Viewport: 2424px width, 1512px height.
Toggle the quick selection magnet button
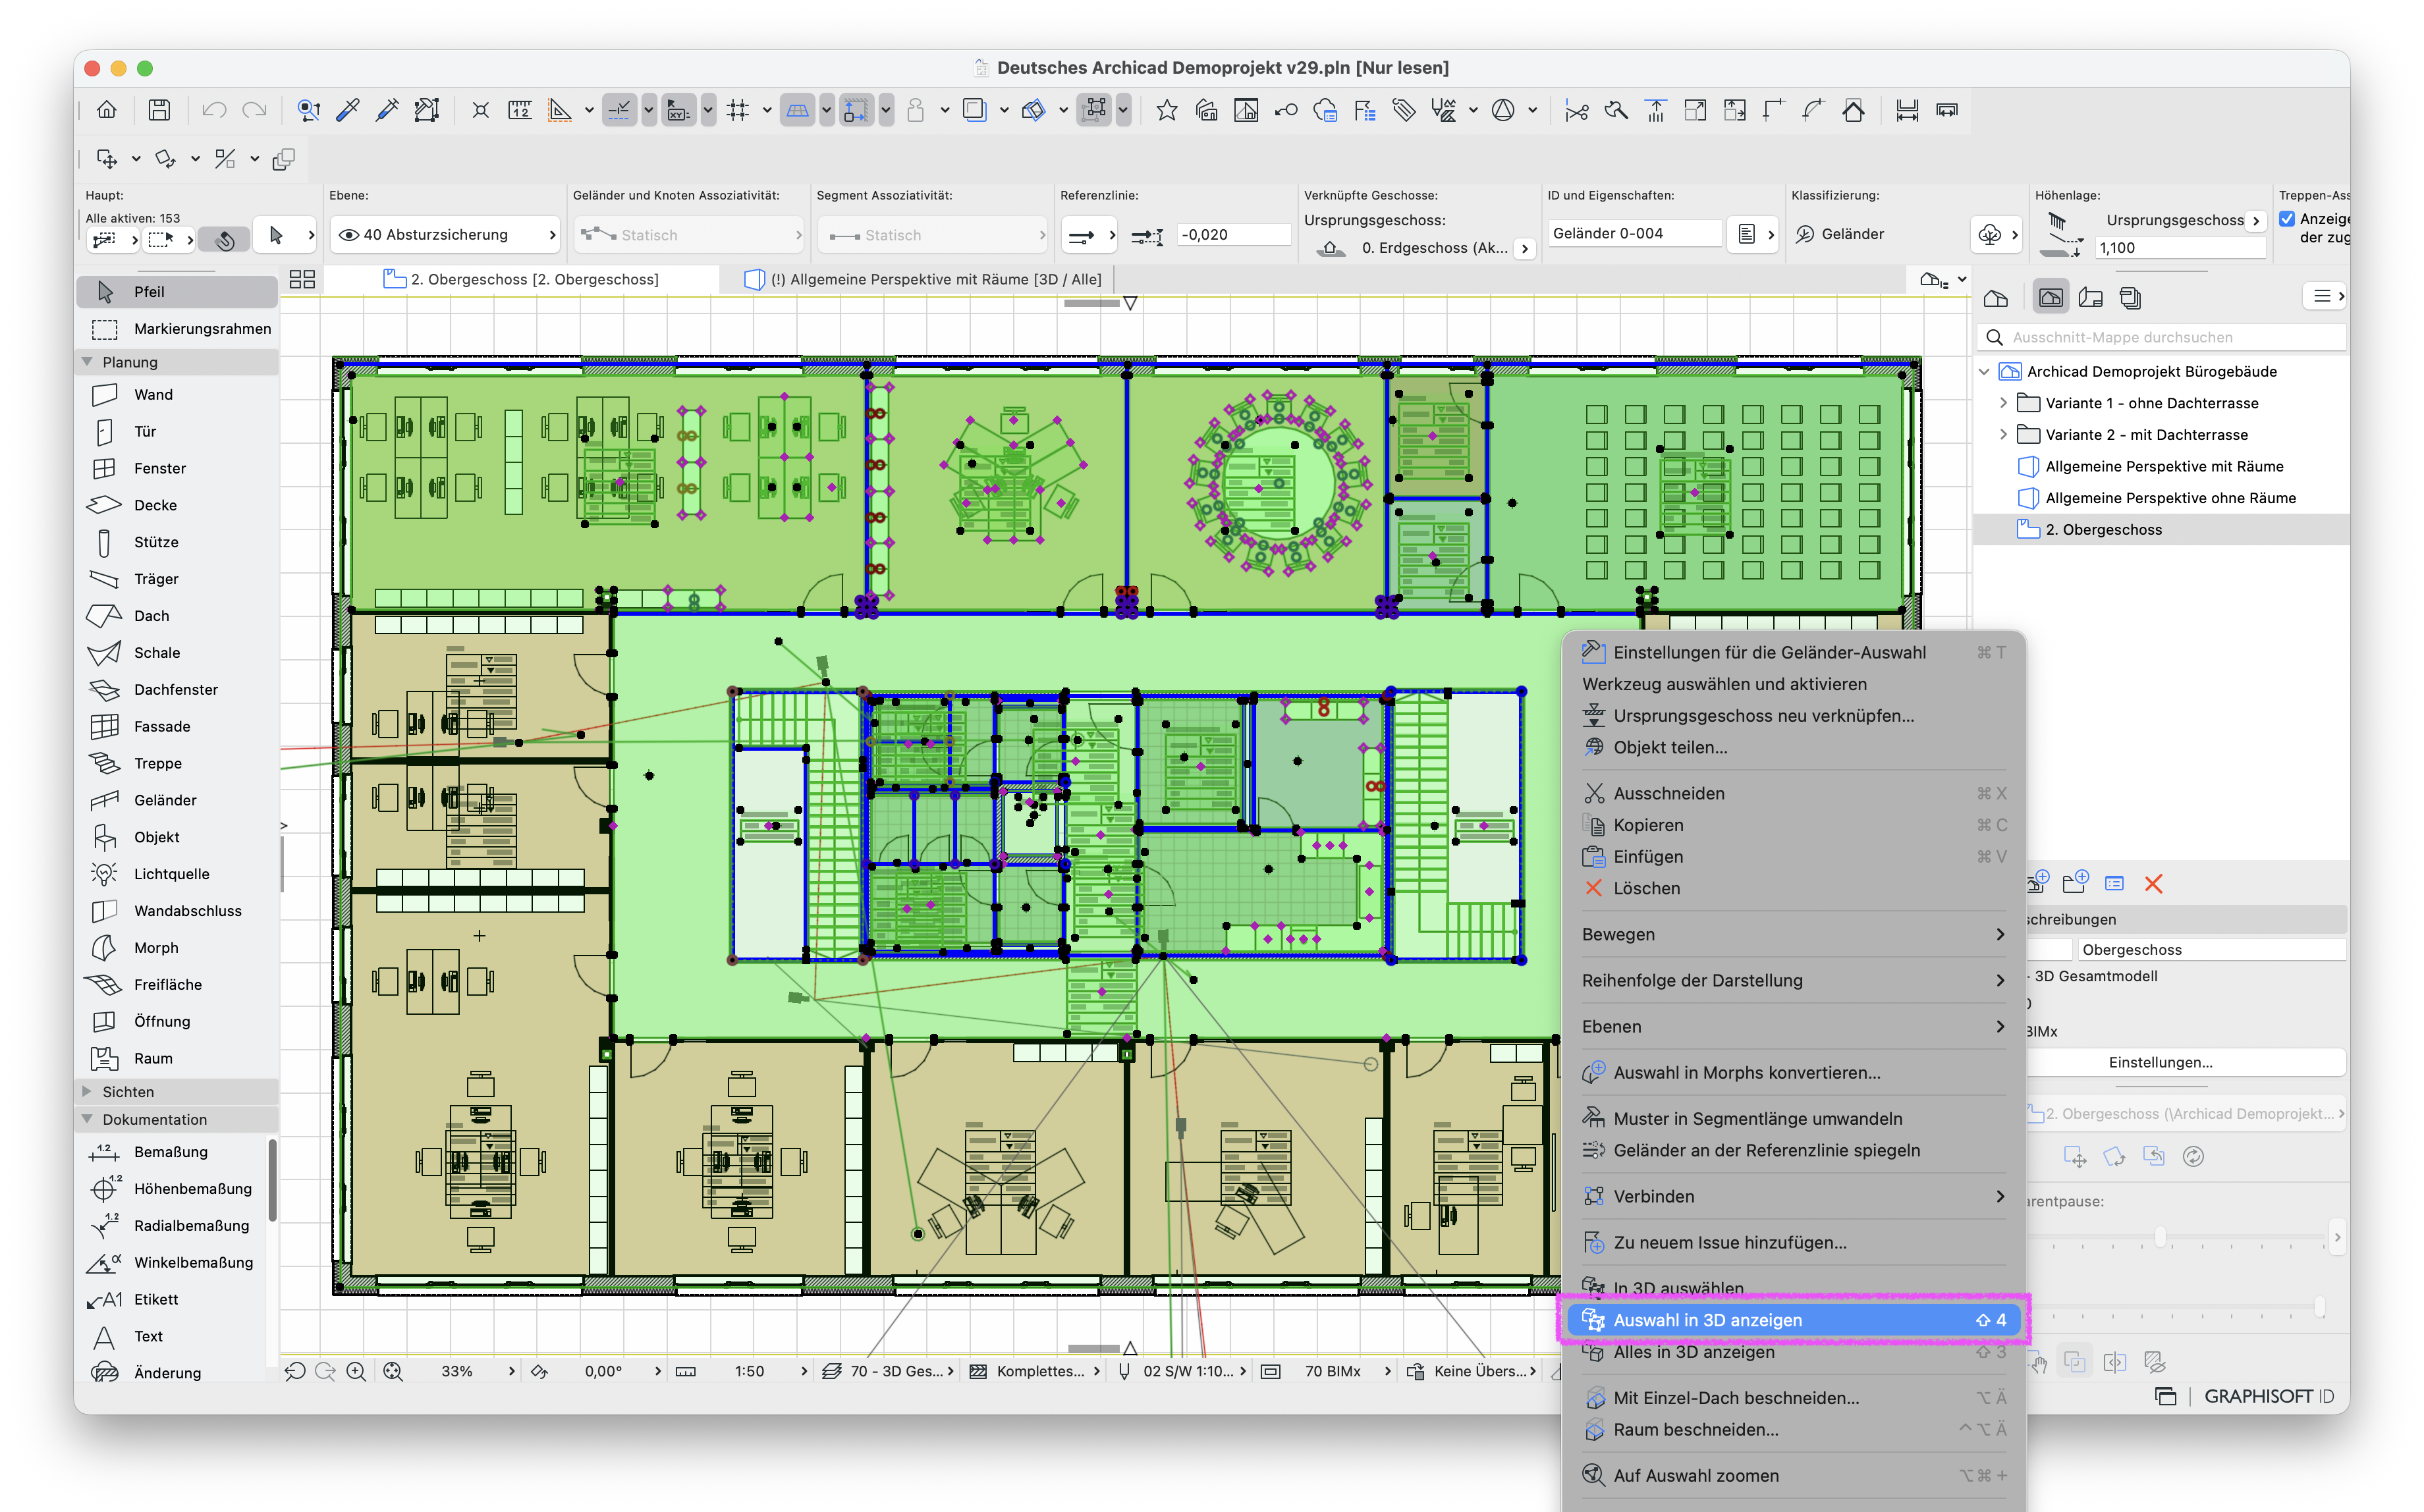coord(225,239)
